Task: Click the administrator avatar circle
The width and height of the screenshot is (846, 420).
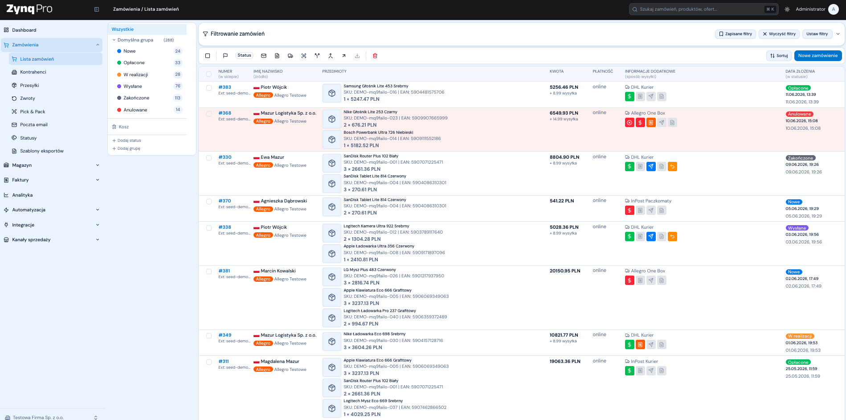Action: point(834,9)
